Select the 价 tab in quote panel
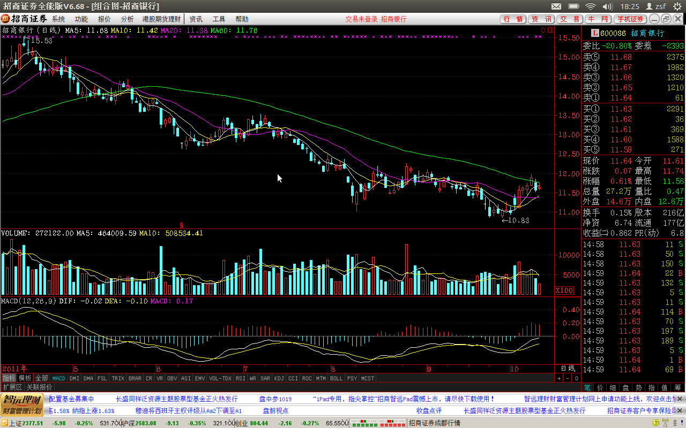Screen dimensions: 686x428 point(600,387)
